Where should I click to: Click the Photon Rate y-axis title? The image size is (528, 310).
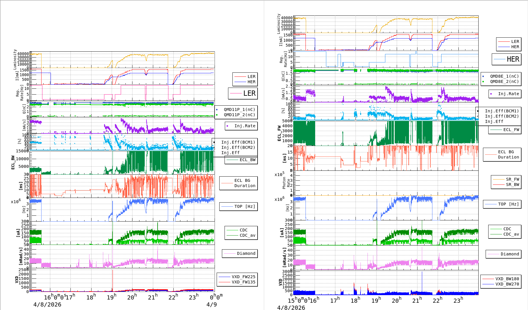[x=286, y=183]
